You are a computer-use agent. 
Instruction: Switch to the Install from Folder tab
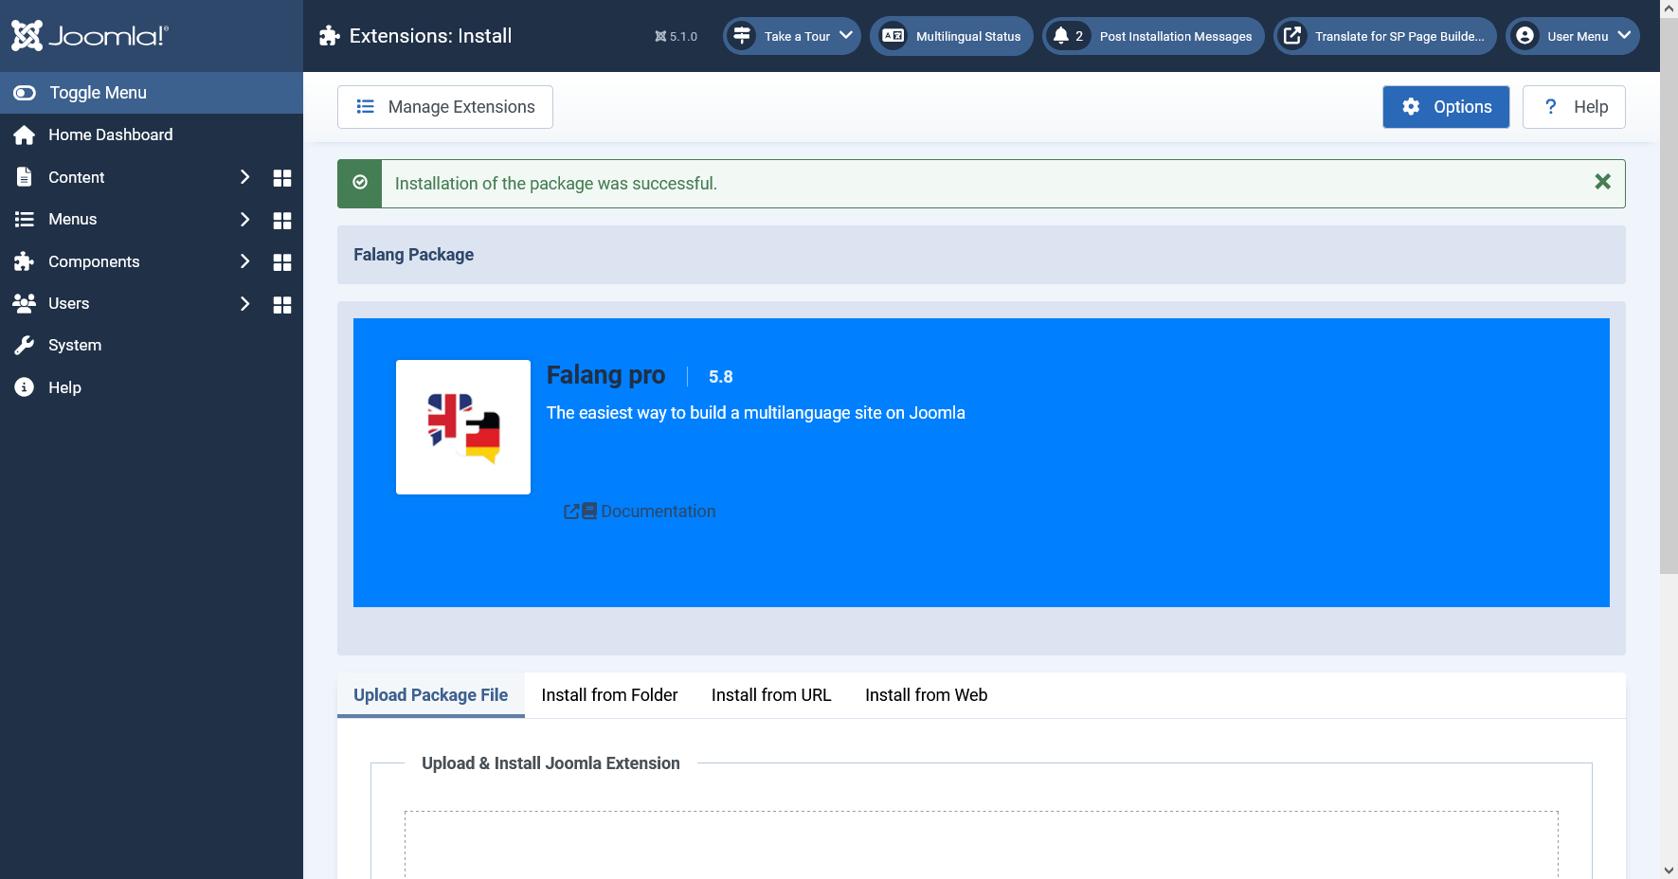pos(609,695)
